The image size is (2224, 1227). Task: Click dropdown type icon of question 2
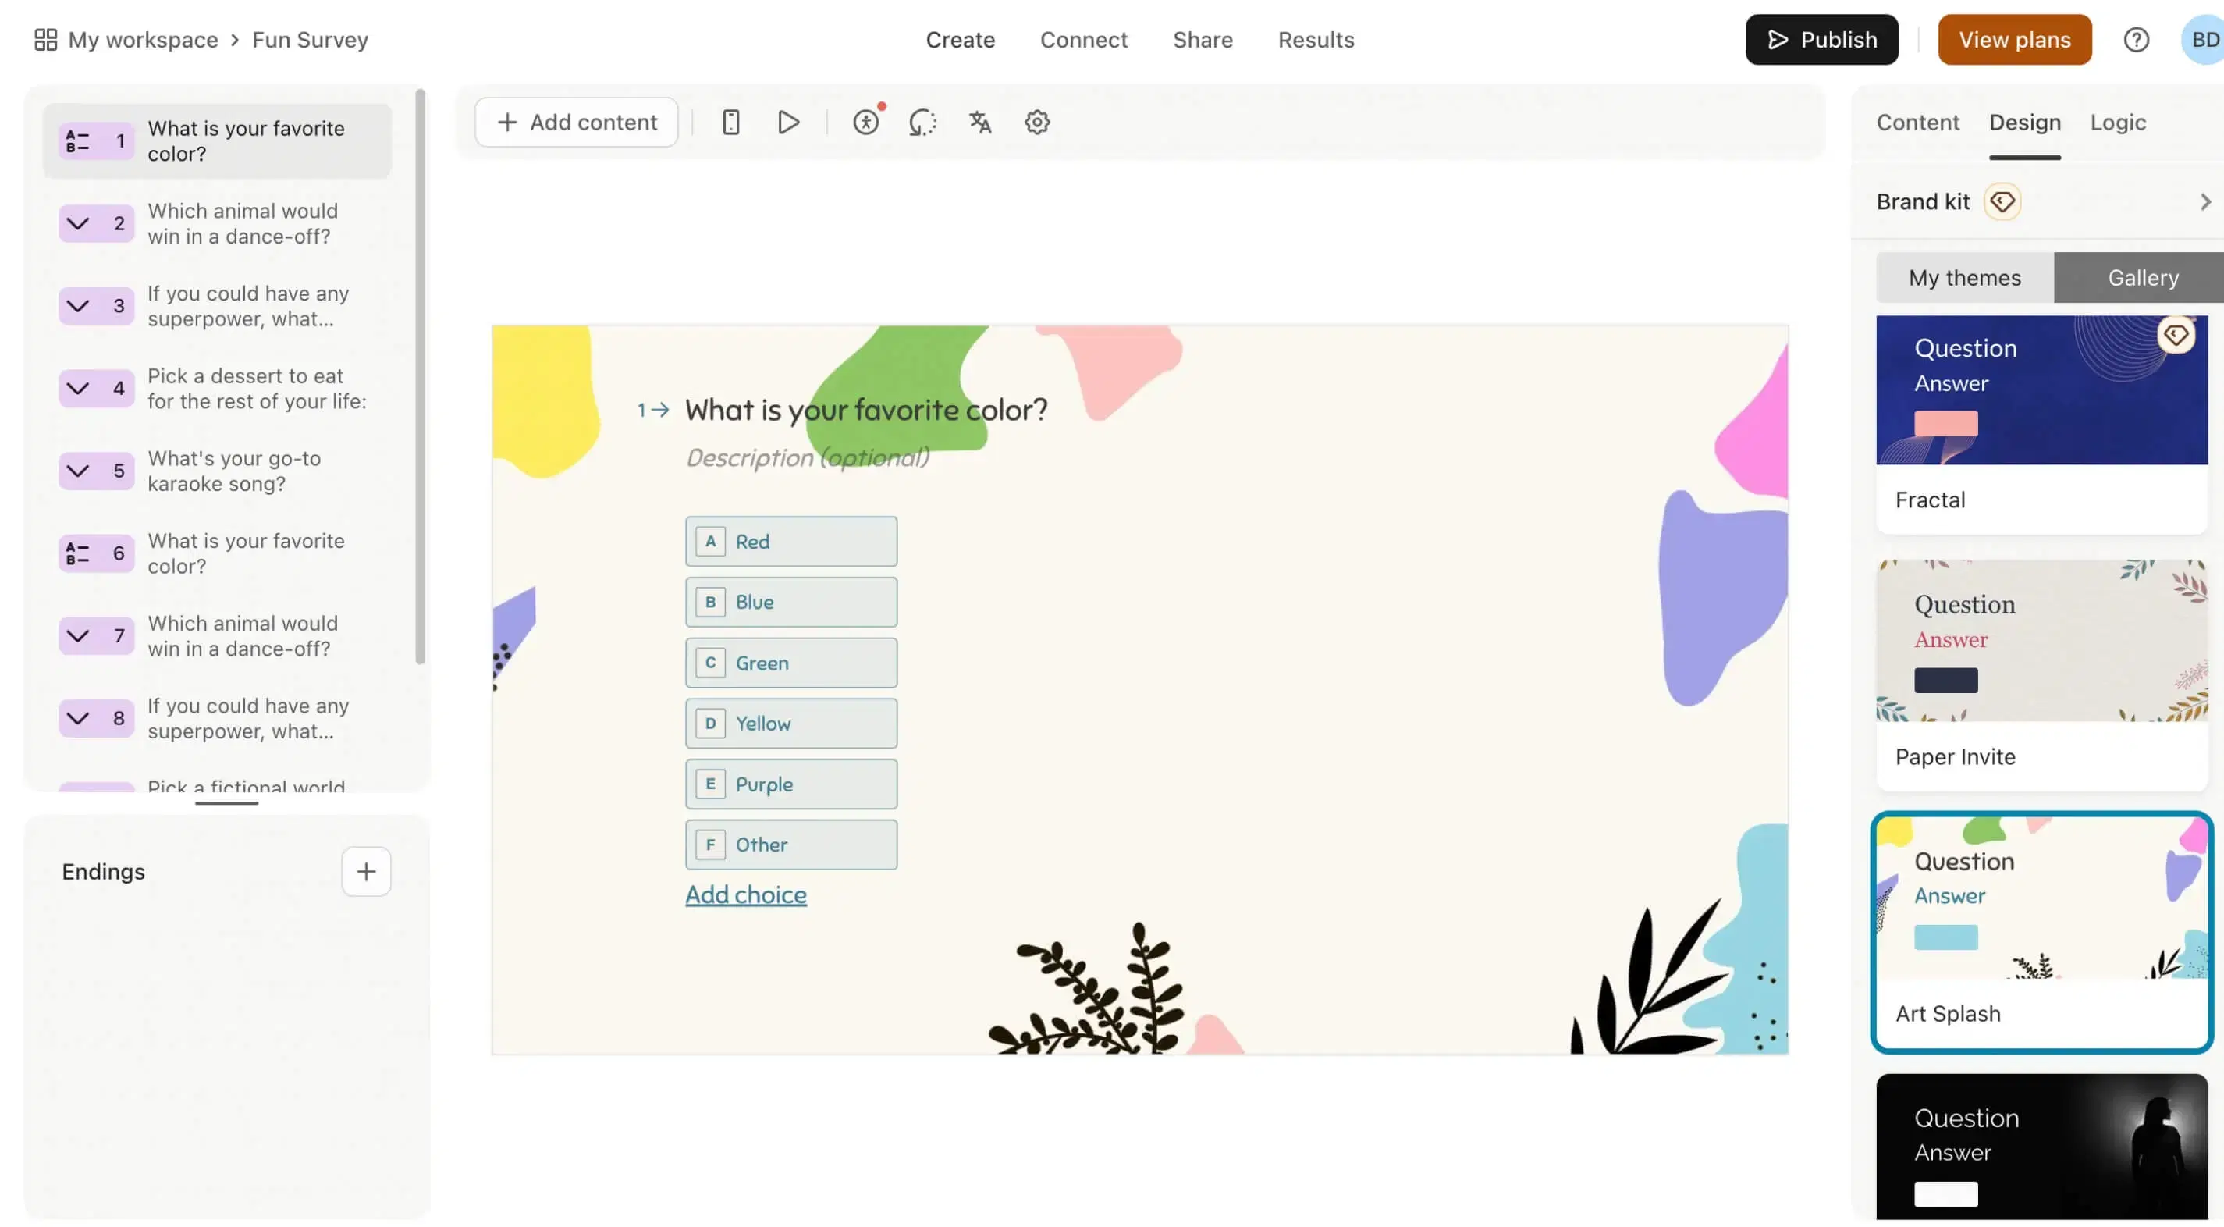click(78, 224)
